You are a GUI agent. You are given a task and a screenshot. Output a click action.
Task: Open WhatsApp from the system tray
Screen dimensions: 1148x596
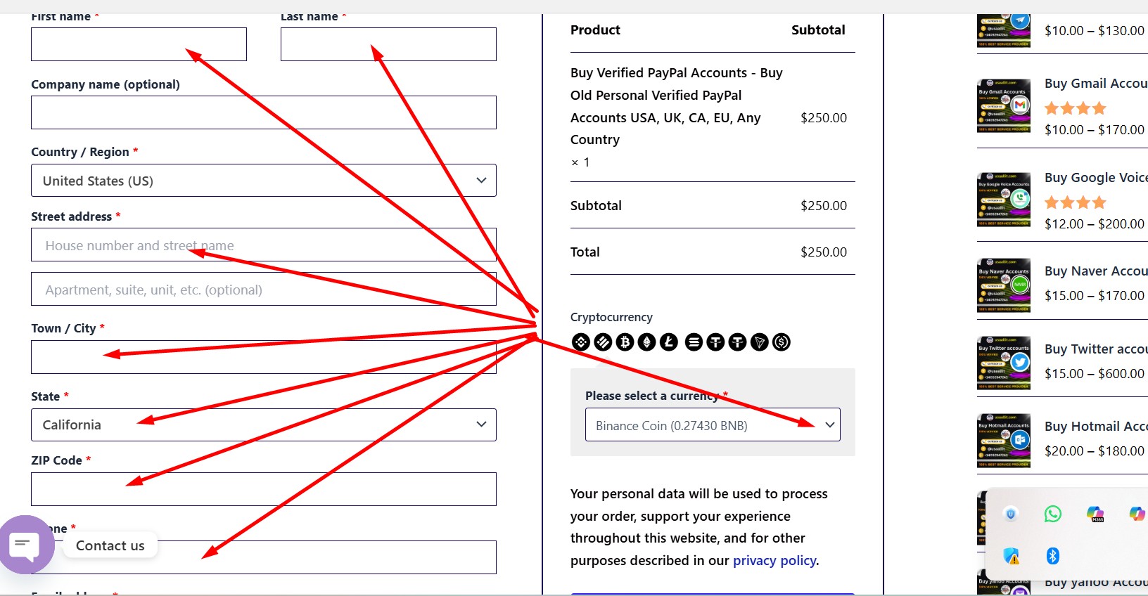(x=1052, y=514)
